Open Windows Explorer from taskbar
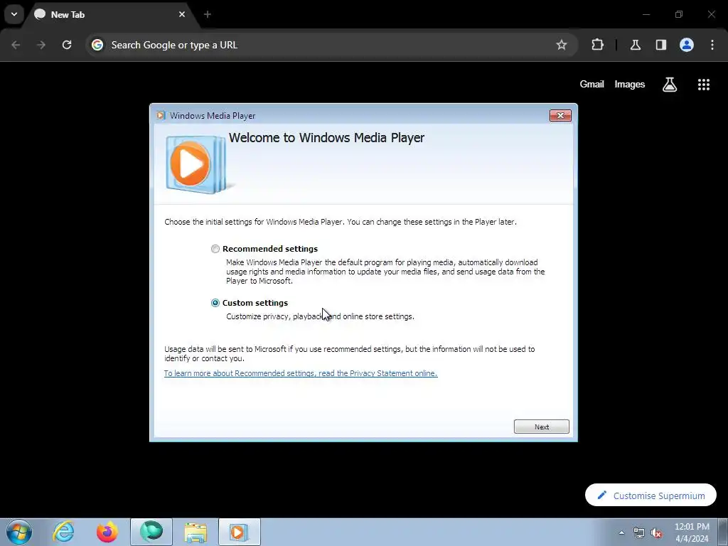The height and width of the screenshot is (546, 728). pyautogui.click(x=196, y=532)
